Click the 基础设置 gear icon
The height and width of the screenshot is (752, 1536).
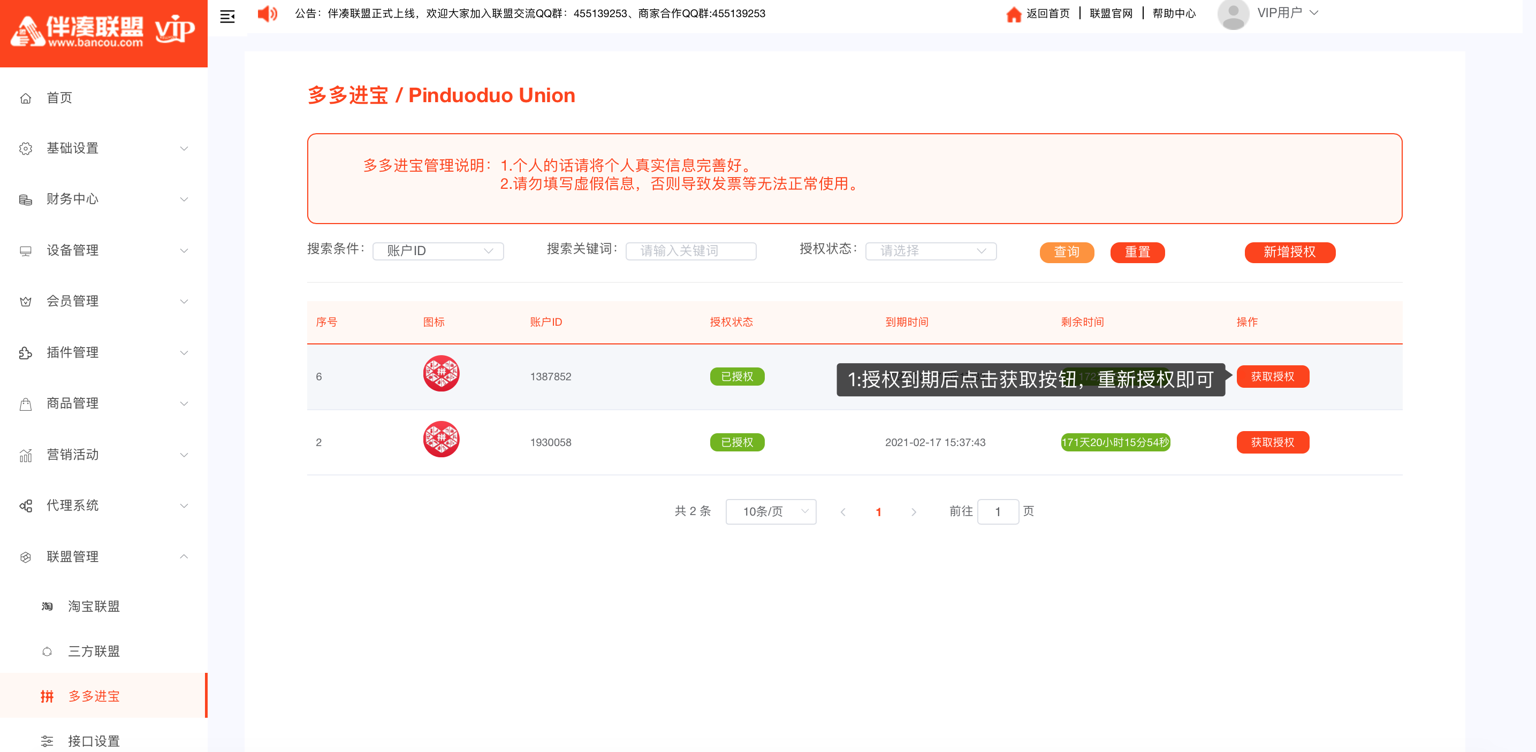[26, 148]
